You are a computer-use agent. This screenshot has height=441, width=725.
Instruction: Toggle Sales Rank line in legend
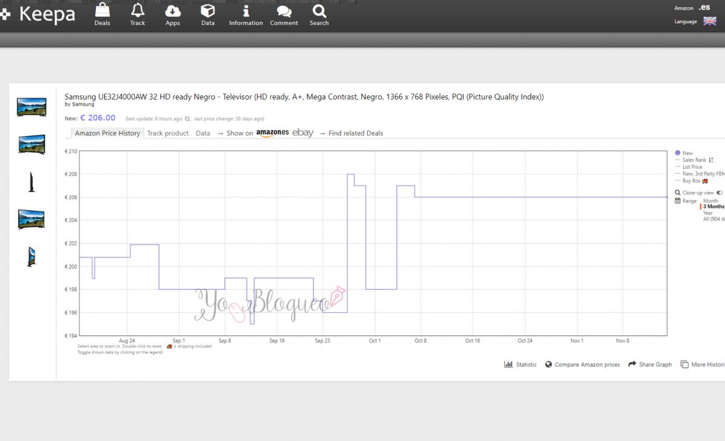coord(694,160)
